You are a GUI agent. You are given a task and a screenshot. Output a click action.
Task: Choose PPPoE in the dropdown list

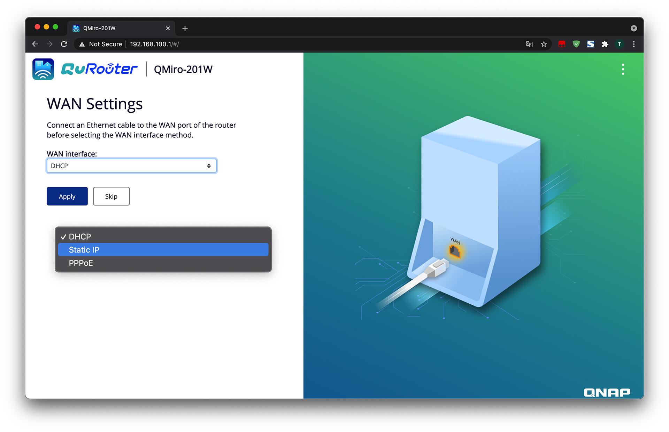click(x=163, y=263)
